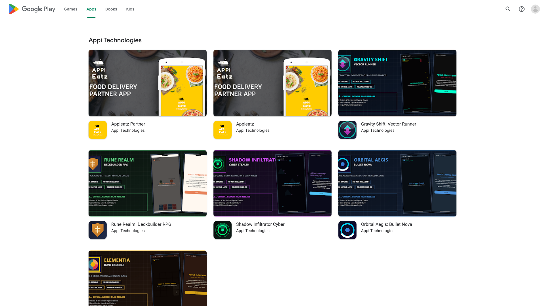Click Appi Technologies under Shadow Infiltrator

[x=253, y=231]
